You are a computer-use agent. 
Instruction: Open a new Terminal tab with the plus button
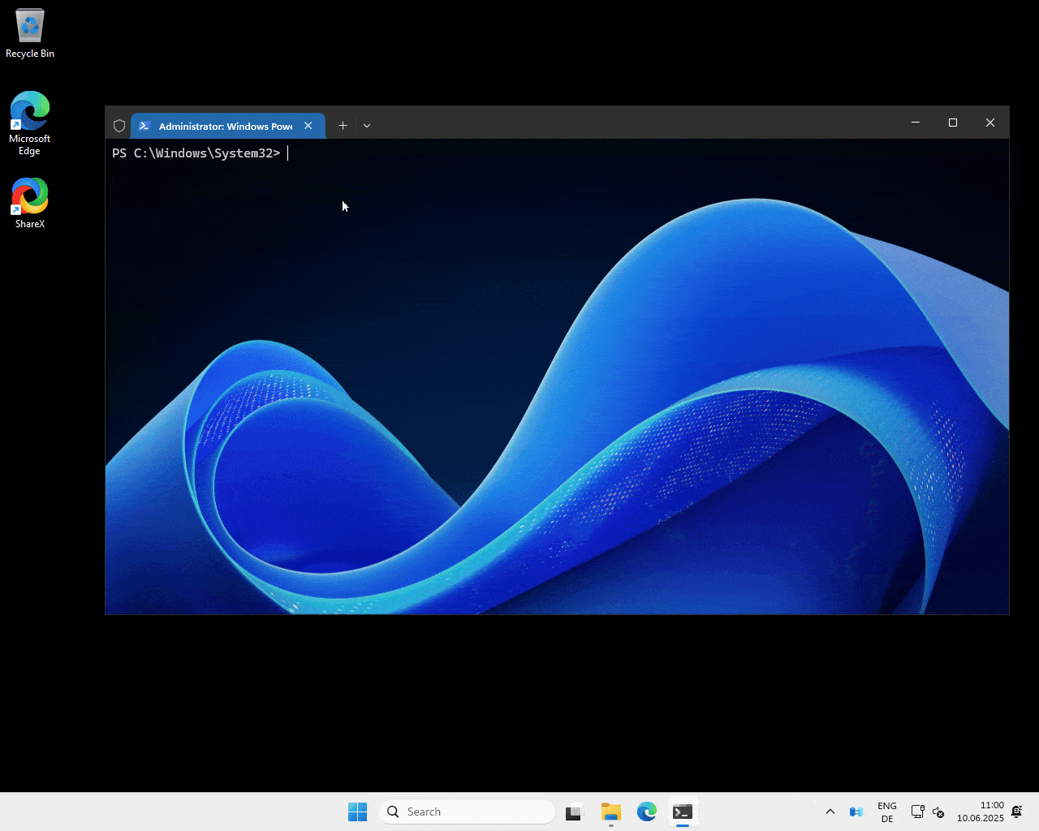click(342, 125)
